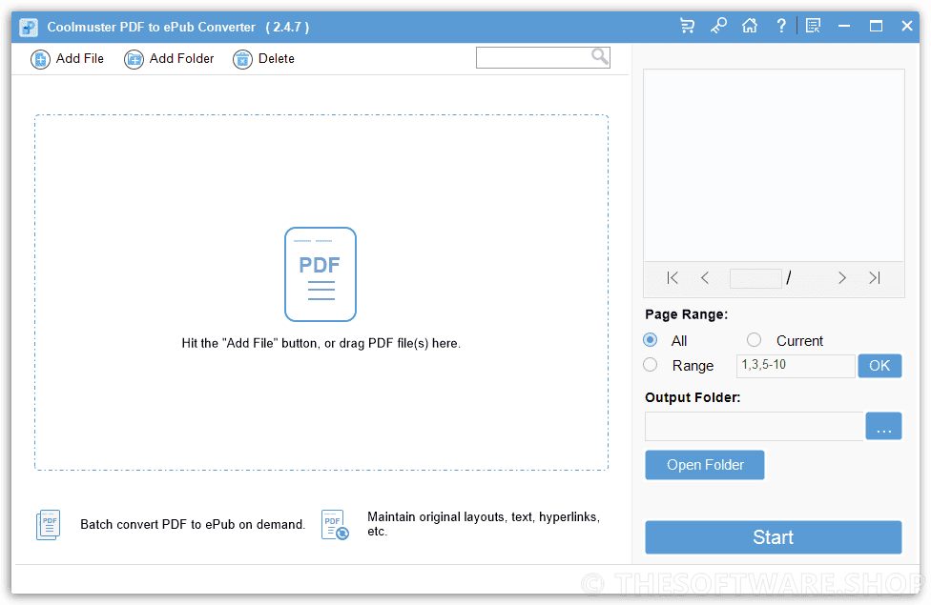Click the batch convert PDF icon
Image resolution: width=931 pixels, height=605 pixels.
click(48, 524)
